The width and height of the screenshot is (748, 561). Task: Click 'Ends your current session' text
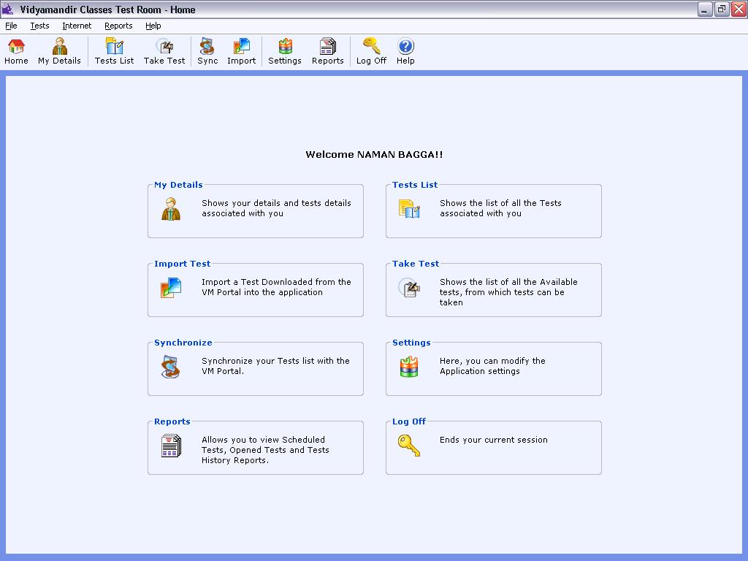pos(494,440)
